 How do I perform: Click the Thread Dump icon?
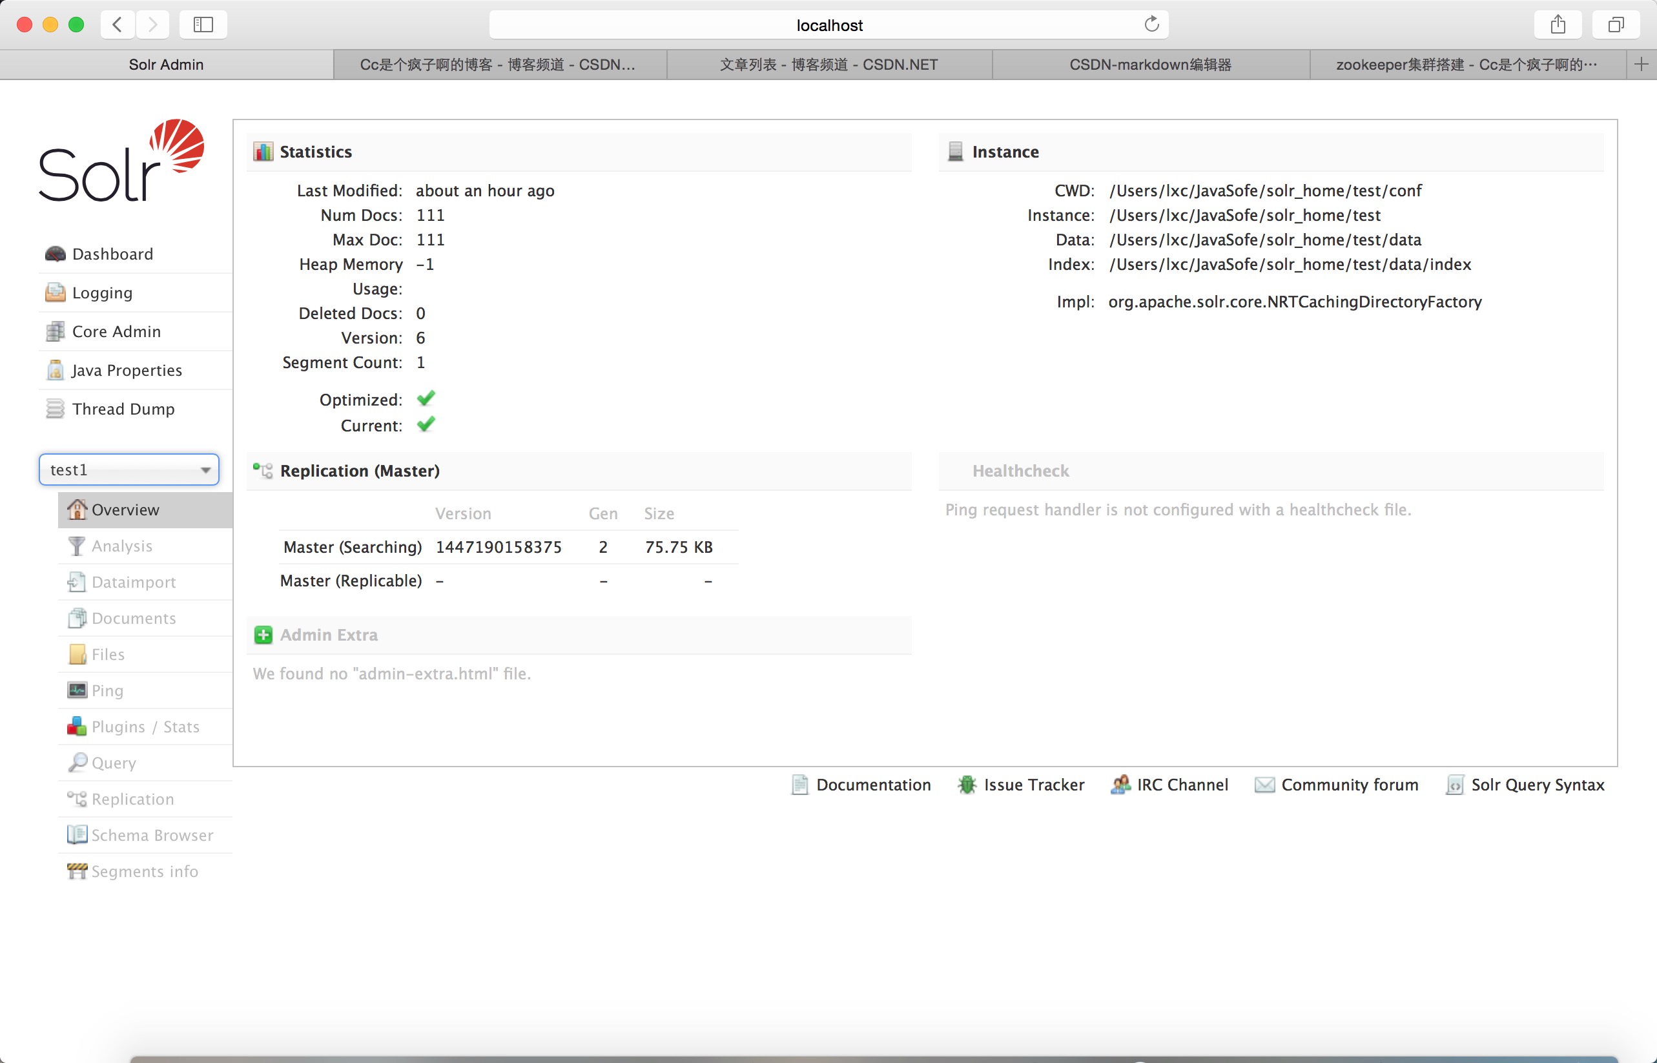click(x=55, y=409)
